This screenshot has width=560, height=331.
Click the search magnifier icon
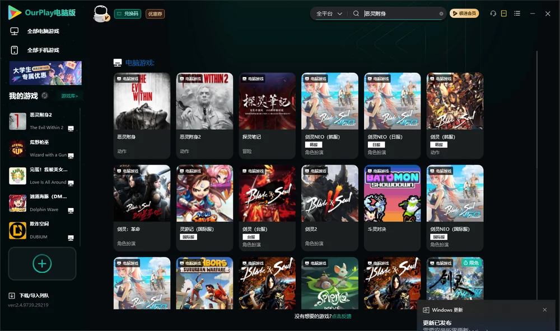pos(356,13)
